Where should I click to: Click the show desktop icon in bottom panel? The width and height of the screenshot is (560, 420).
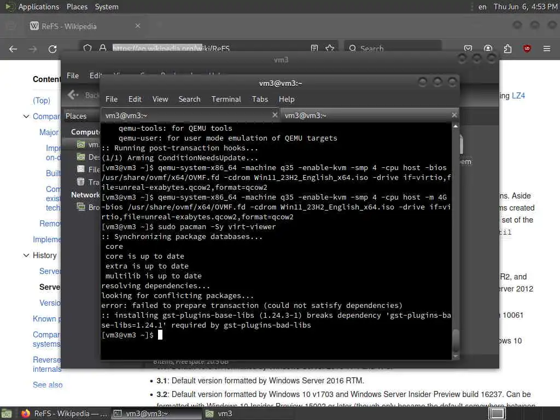[7, 413]
